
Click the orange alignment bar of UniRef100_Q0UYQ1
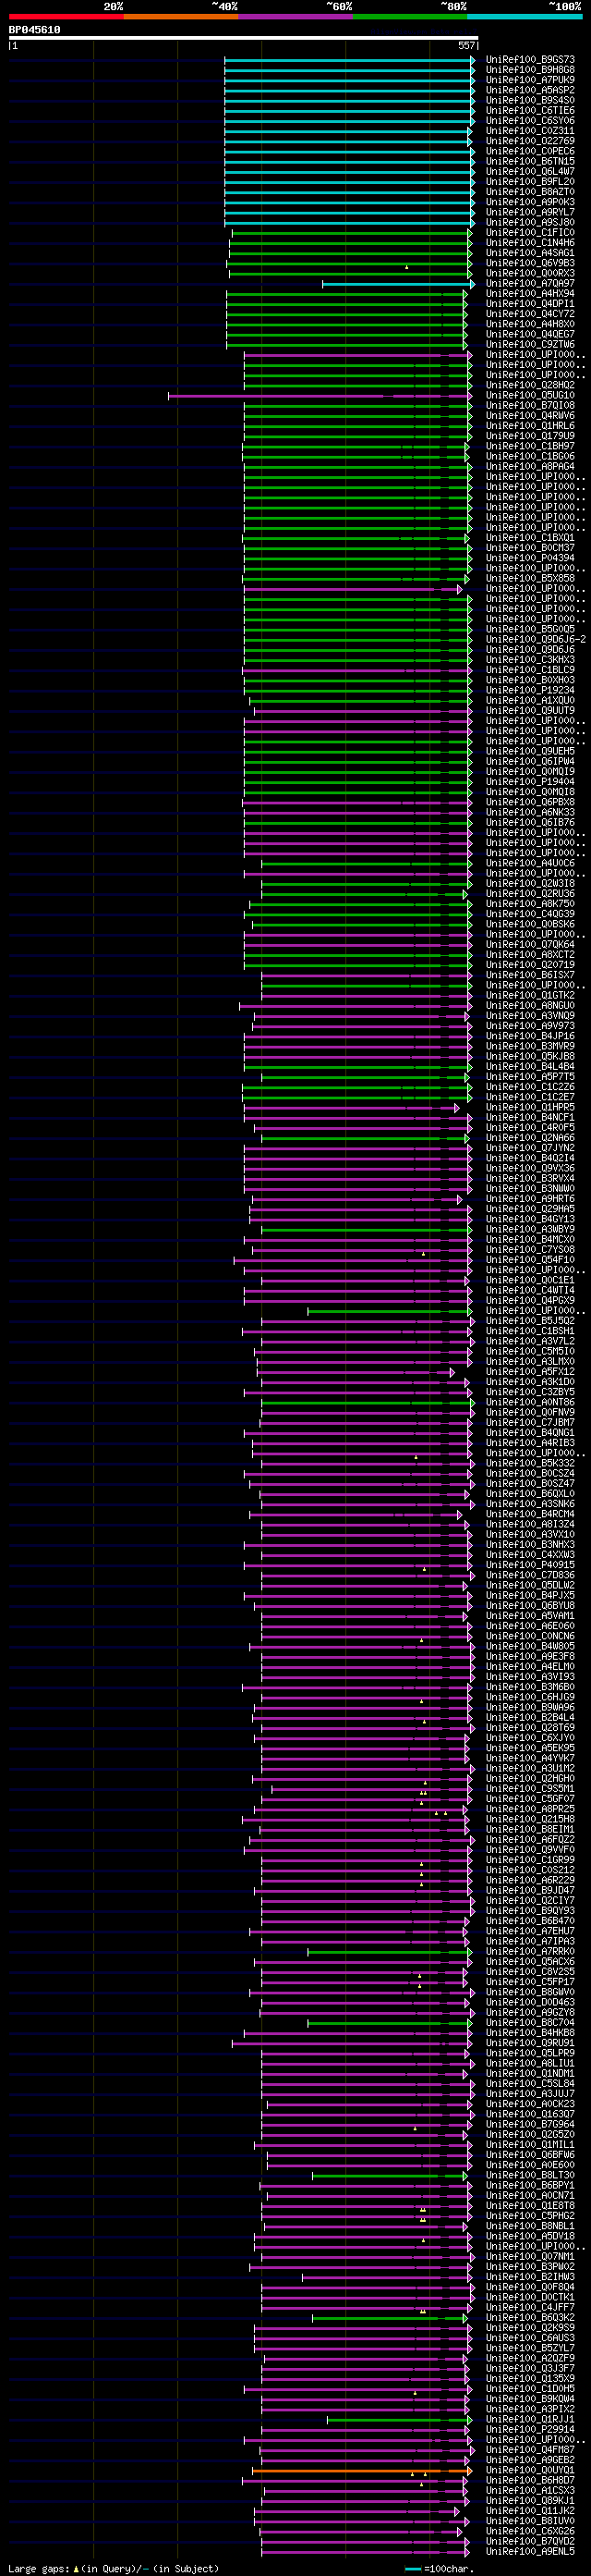pyautogui.click(x=360, y=2470)
